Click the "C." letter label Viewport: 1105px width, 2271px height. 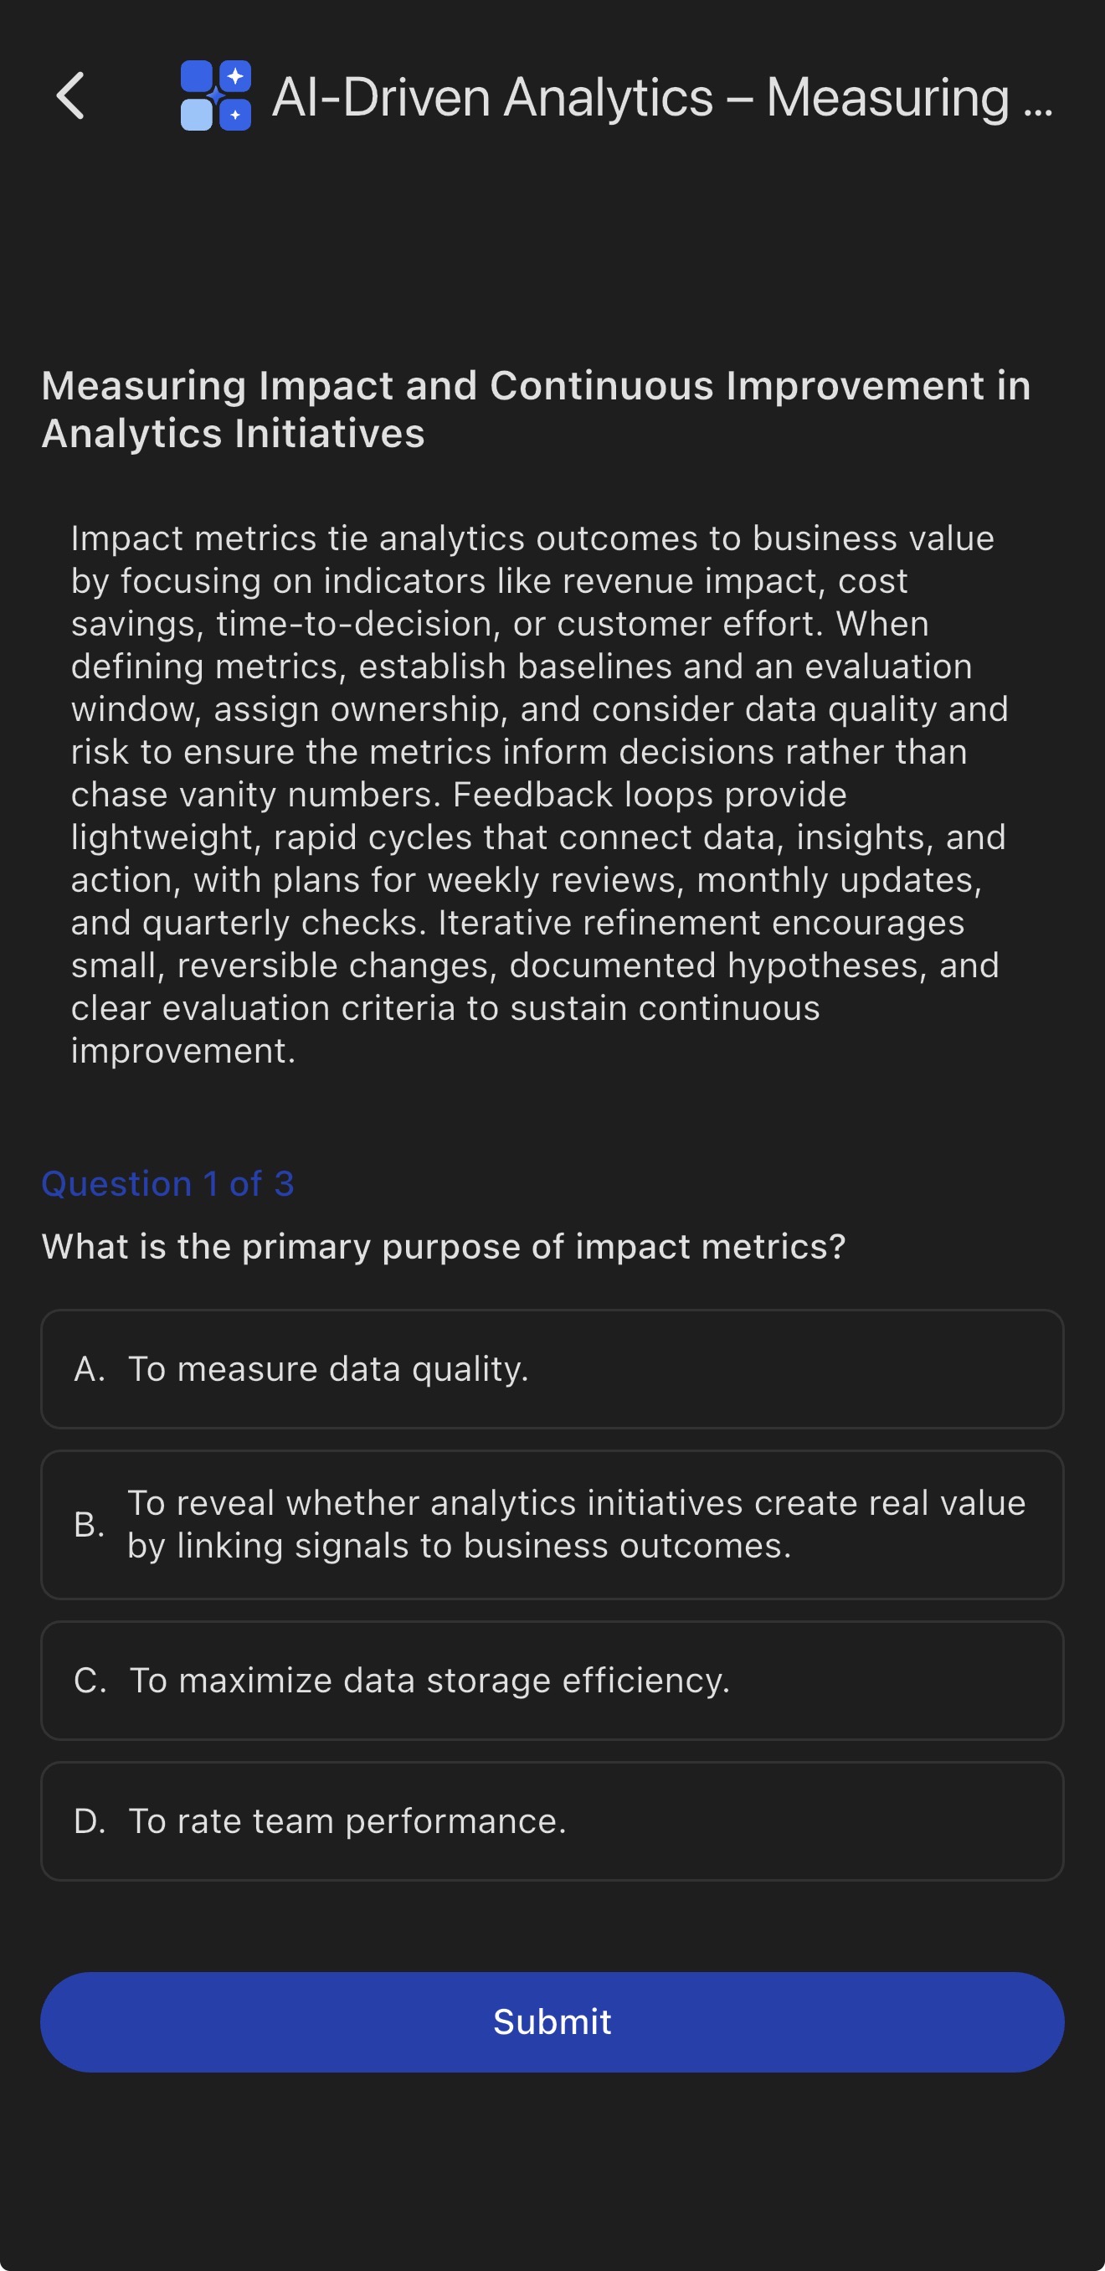[90, 1681]
